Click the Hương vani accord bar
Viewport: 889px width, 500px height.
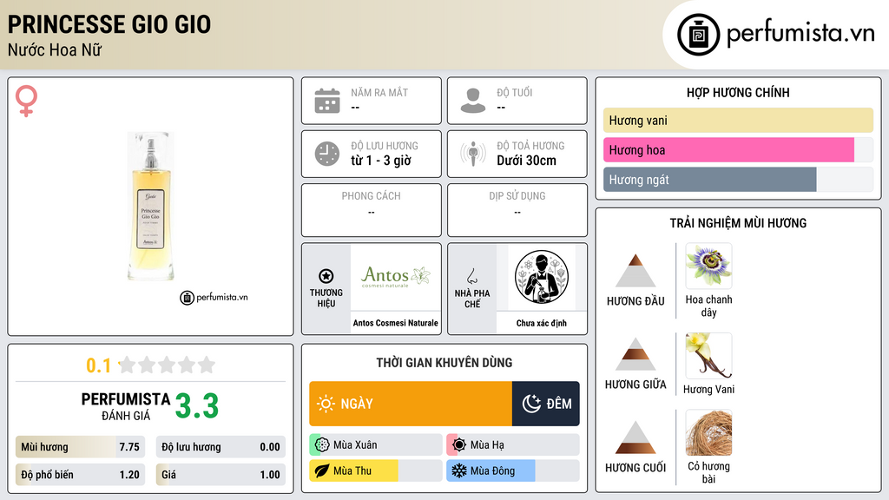tap(738, 120)
